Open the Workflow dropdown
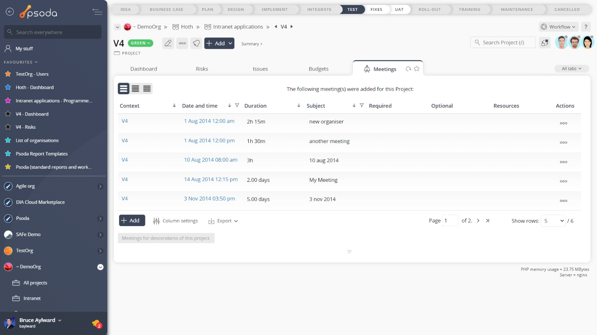 [559, 27]
